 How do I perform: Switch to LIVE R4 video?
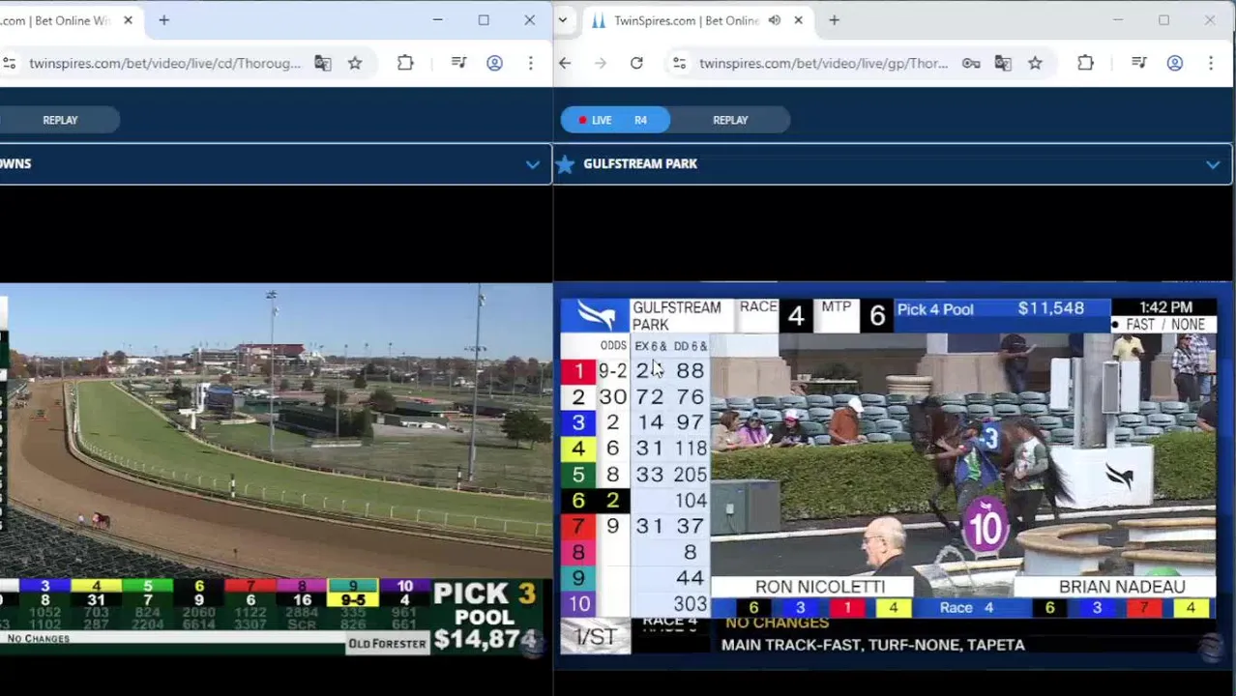[615, 120]
